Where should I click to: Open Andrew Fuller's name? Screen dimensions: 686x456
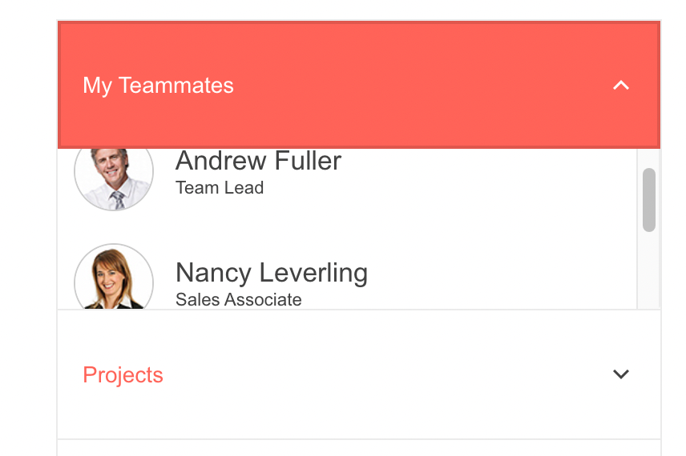[x=258, y=161]
